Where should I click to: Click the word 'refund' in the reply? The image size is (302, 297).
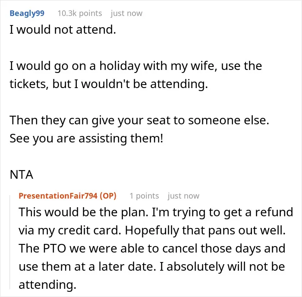tap(274, 212)
